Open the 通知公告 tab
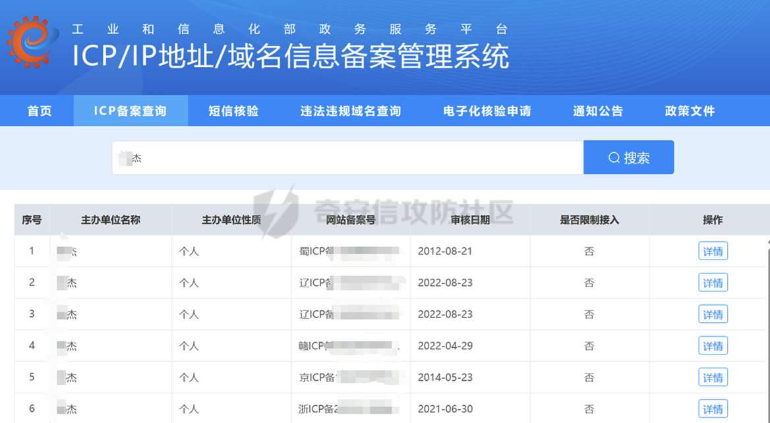The width and height of the screenshot is (770, 423). point(598,111)
